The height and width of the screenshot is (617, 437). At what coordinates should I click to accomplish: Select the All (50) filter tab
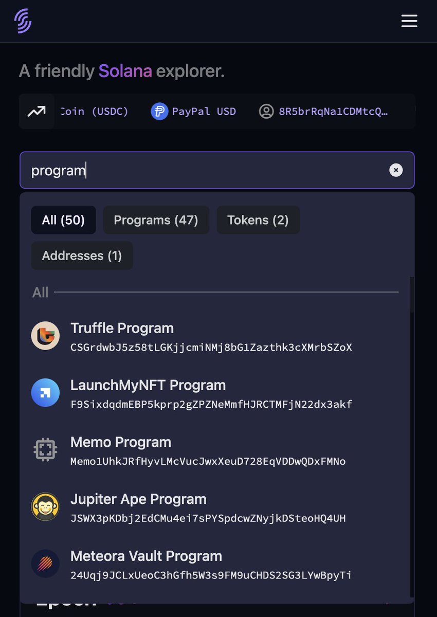(63, 220)
